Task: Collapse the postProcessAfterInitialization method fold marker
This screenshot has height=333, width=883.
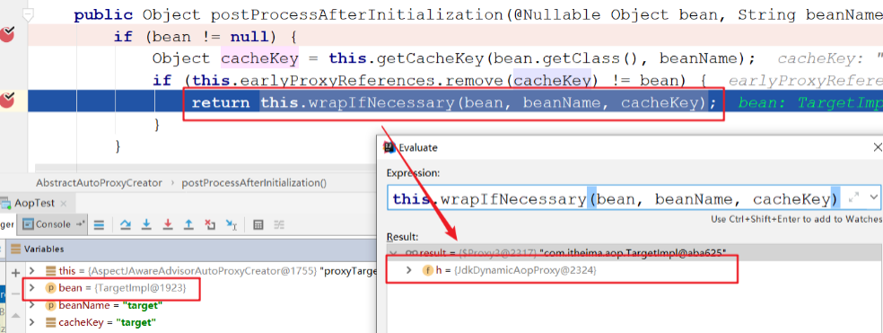Action: click(x=27, y=14)
